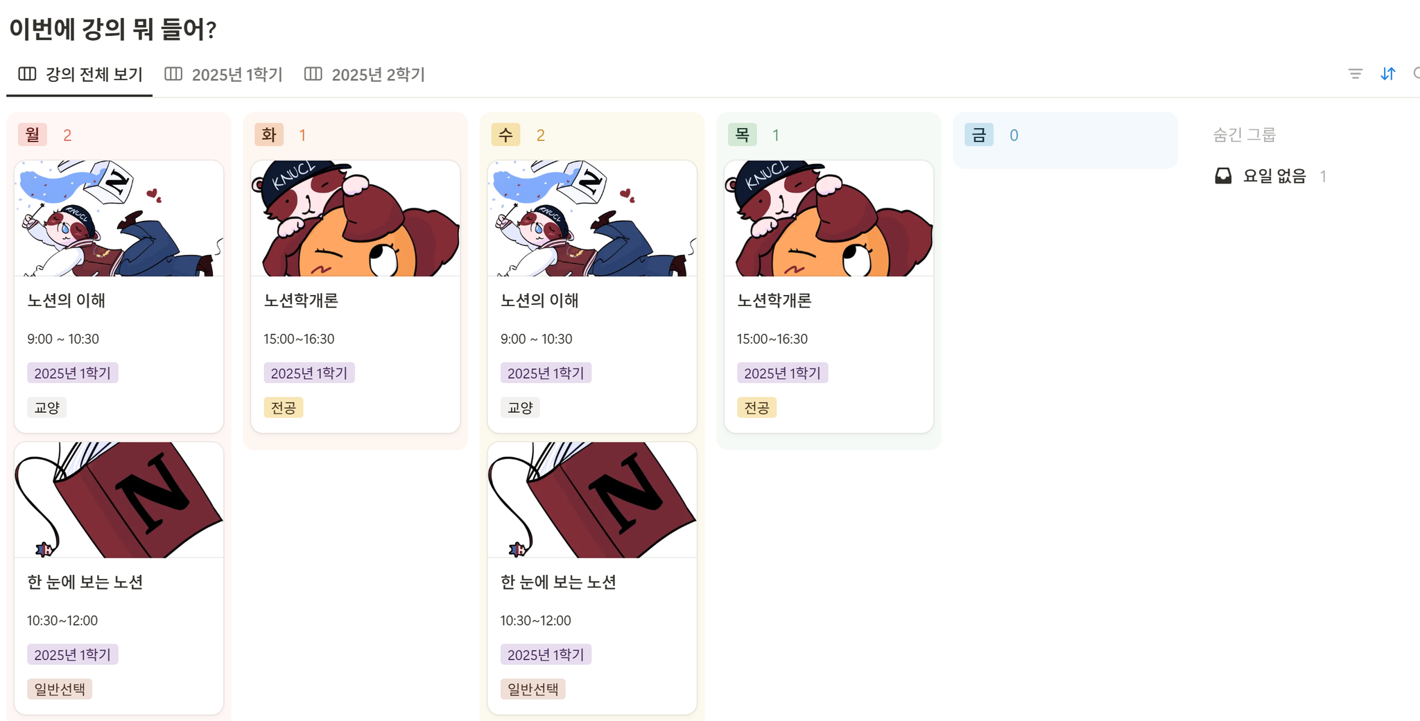1420x721 pixels.
Task: Open 한 눈에 보는 노션 card under 월
Action: coord(119,578)
